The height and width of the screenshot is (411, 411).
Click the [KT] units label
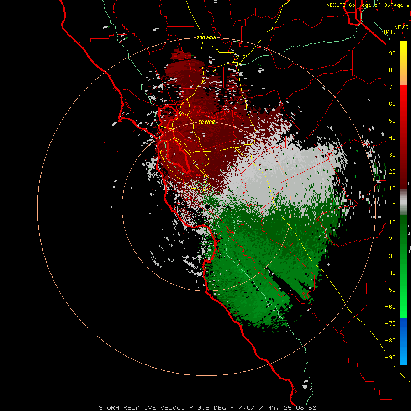click(x=390, y=32)
